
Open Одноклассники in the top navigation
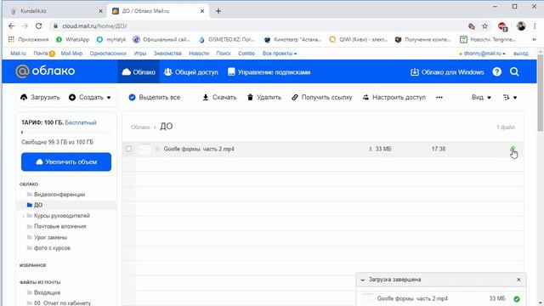pos(108,54)
